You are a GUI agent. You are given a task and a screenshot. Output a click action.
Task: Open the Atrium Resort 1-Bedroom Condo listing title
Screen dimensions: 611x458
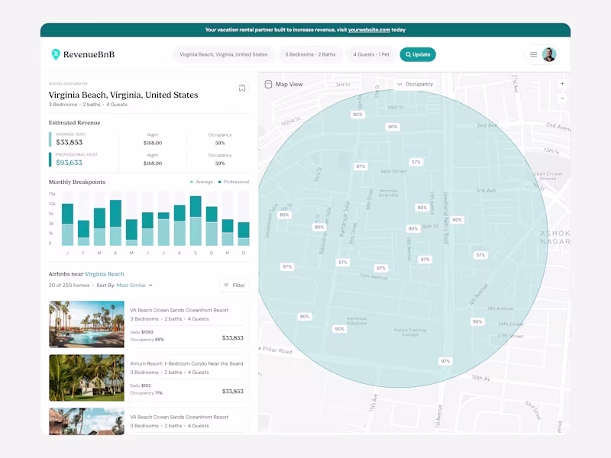coord(186,363)
